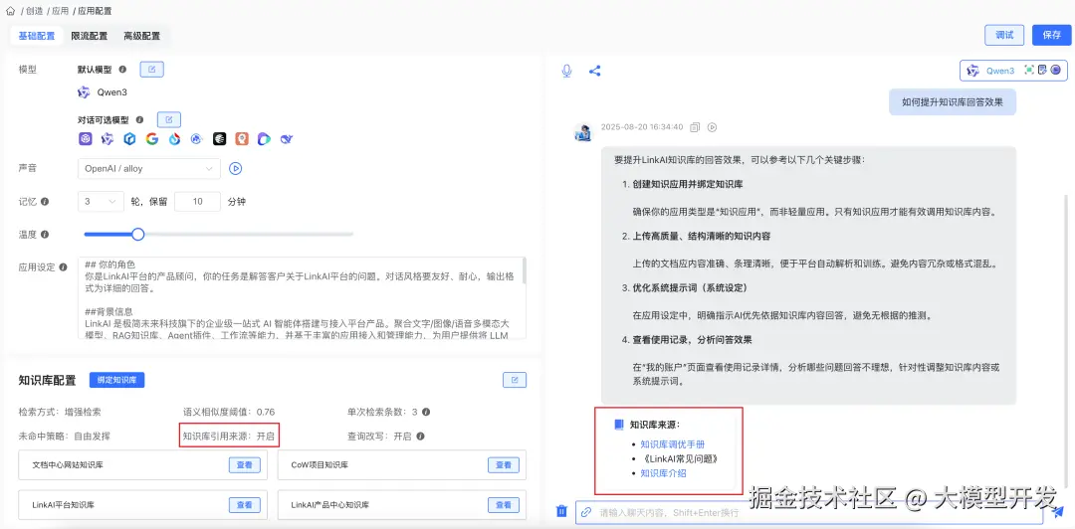
Task: Open the 知识库介绍 source link
Action: pos(663,472)
